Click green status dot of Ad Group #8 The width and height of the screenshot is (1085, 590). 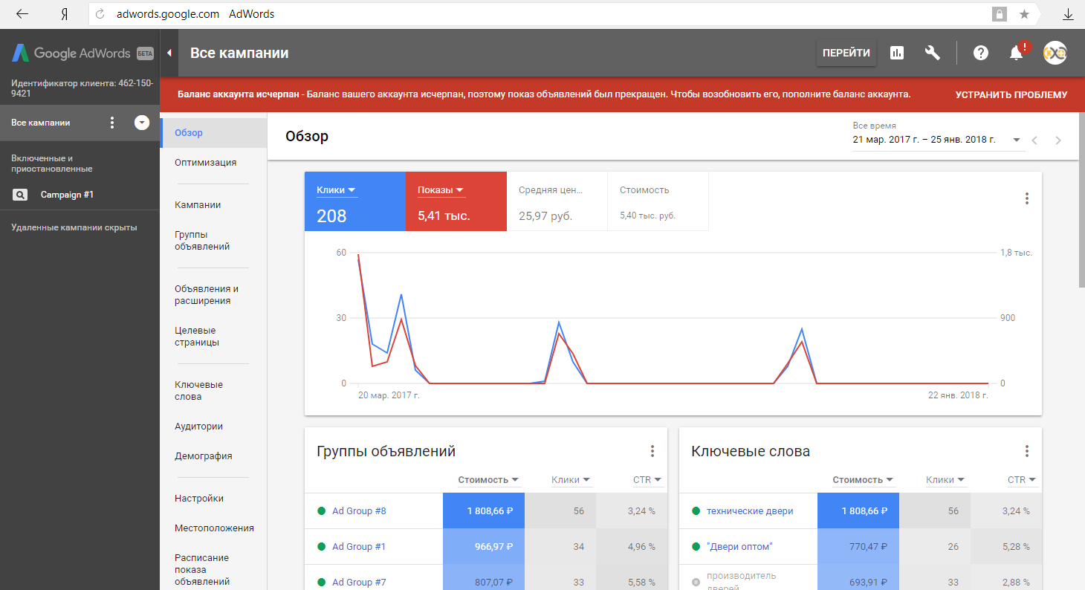point(322,511)
